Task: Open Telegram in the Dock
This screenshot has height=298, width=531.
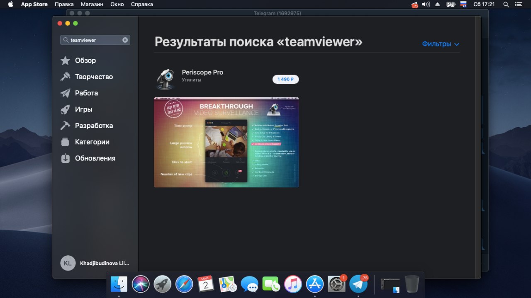Action: (358, 284)
